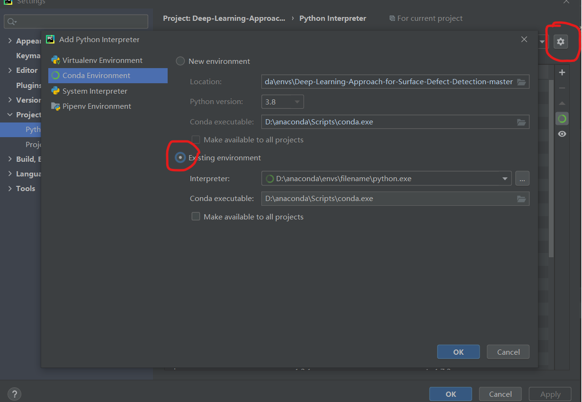
Task: Click the help question mark icon
Action: pyautogui.click(x=14, y=393)
